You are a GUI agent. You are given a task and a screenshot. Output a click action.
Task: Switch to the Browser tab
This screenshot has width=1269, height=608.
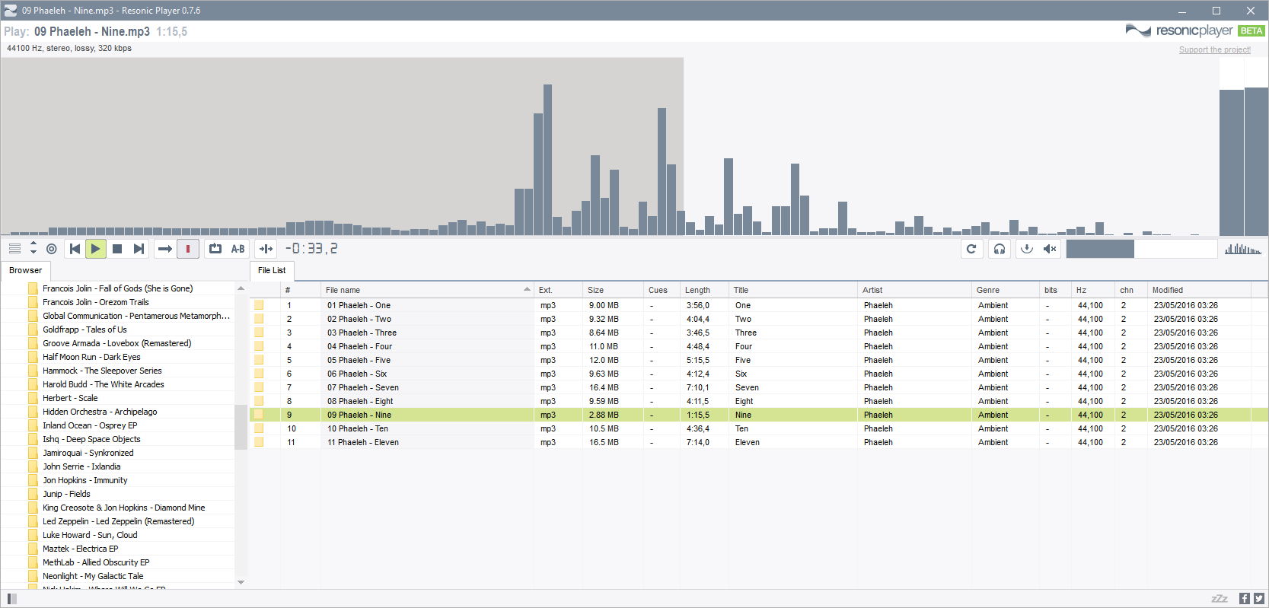26,270
